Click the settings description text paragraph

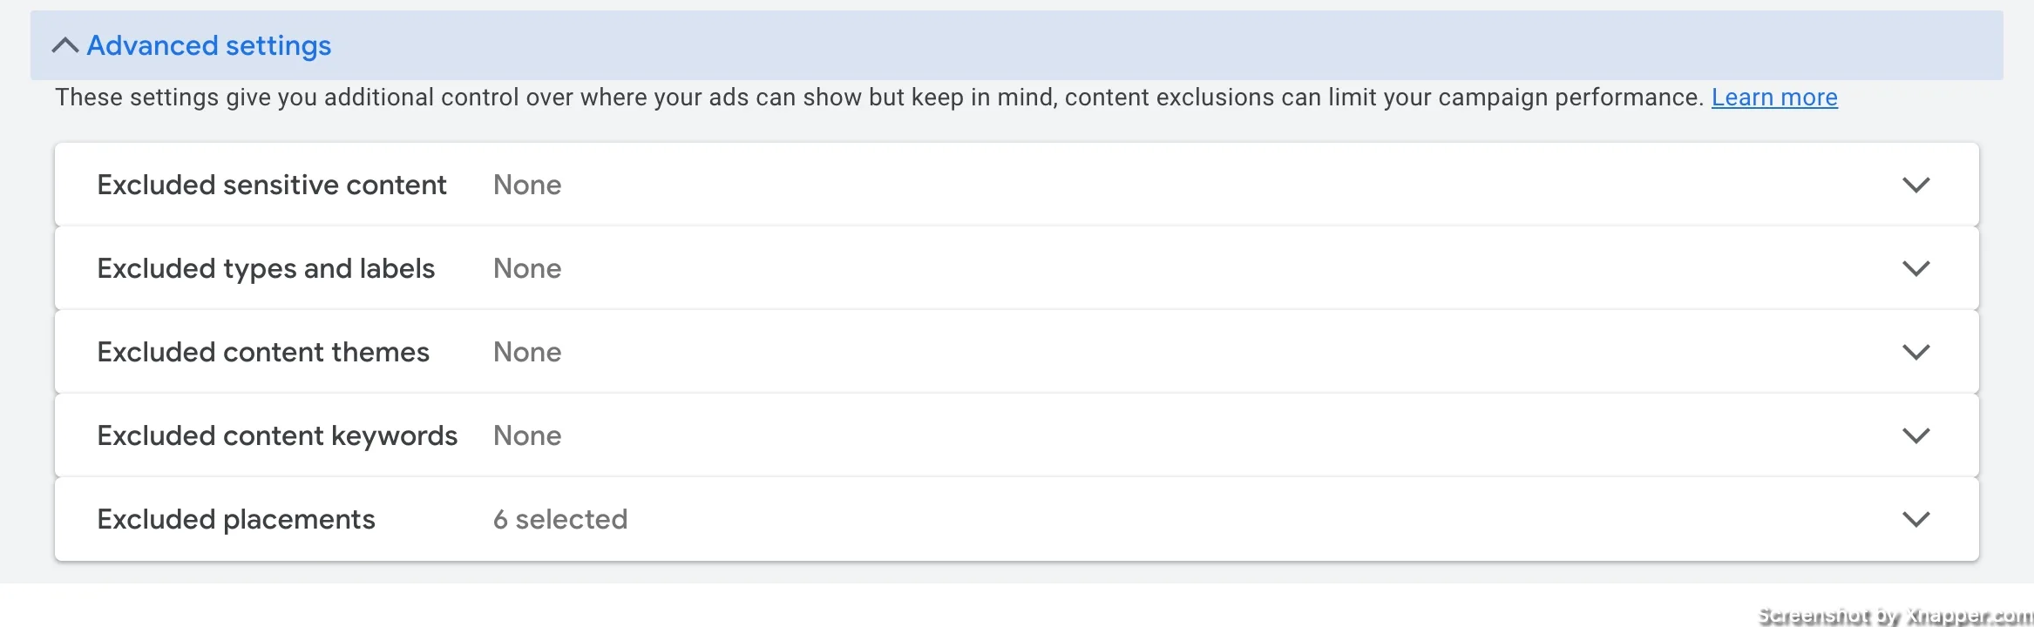[879, 97]
